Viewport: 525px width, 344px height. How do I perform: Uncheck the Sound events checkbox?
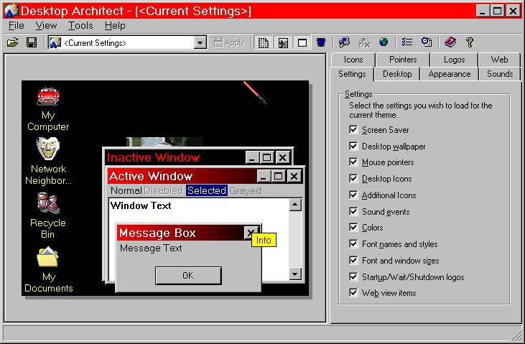[x=353, y=211]
